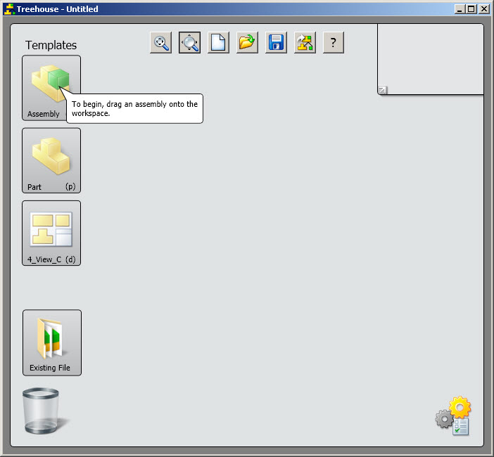The height and width of the screenshot is (457, 494).
Task: Open a file with the folder icon
Action: (247, 42)
